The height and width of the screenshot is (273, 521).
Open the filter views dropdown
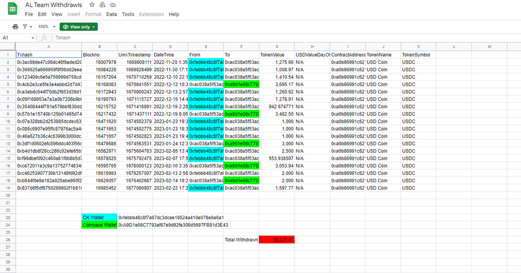28,27
